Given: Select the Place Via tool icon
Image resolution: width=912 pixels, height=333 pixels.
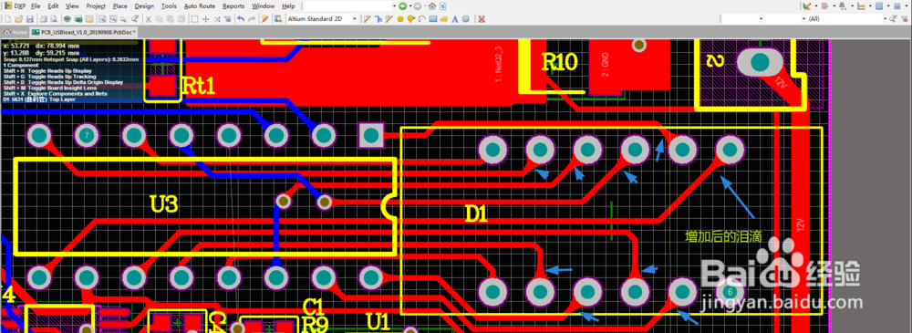Looking at the screenshot, I should coord(400,19).
